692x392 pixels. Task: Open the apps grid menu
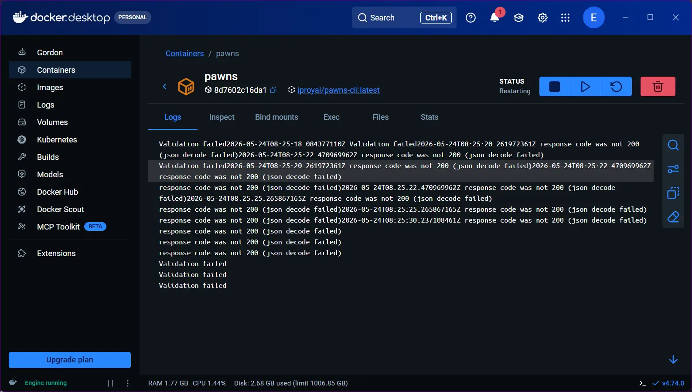coord(566,17)
